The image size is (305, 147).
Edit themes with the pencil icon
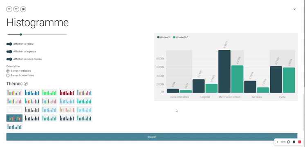(26, 84)
